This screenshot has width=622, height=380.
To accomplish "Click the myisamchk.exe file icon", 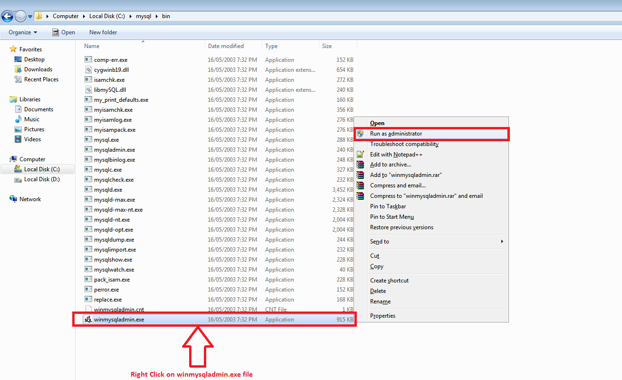I will tap(88, 110).
